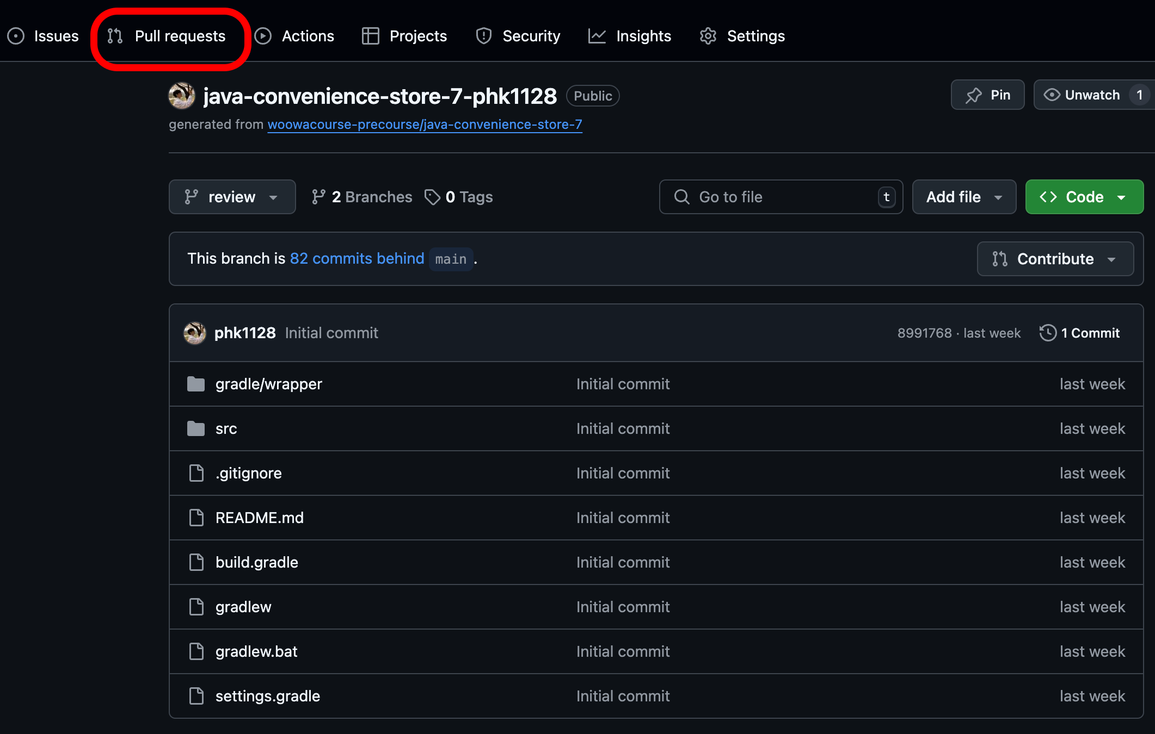Click the folder icon beside gradle/wrapper
The height and width of the screenshot is (734, 1155).
coord(196,384)
